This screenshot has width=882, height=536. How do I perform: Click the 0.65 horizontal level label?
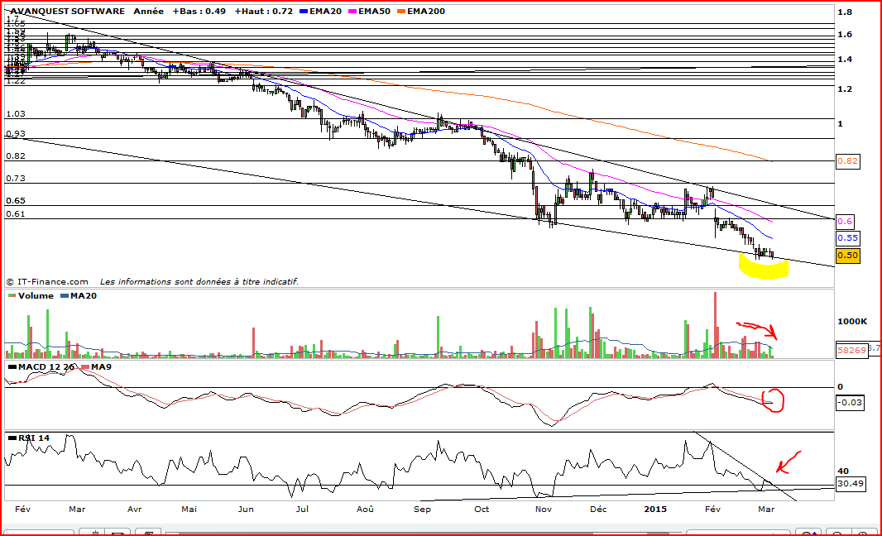tap(15, 200)
